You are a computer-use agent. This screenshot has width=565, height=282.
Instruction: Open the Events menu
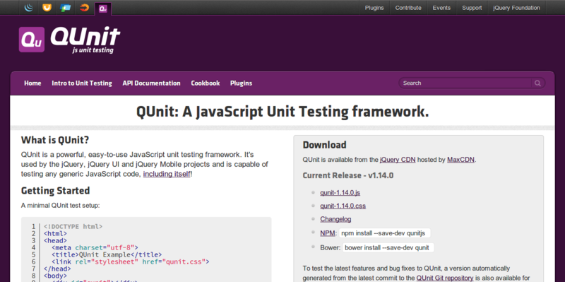441,8
